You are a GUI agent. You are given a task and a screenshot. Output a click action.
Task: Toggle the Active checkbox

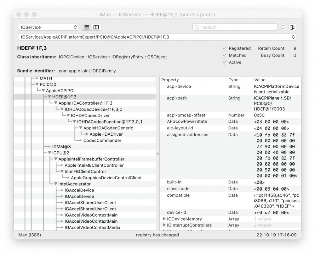224,62
